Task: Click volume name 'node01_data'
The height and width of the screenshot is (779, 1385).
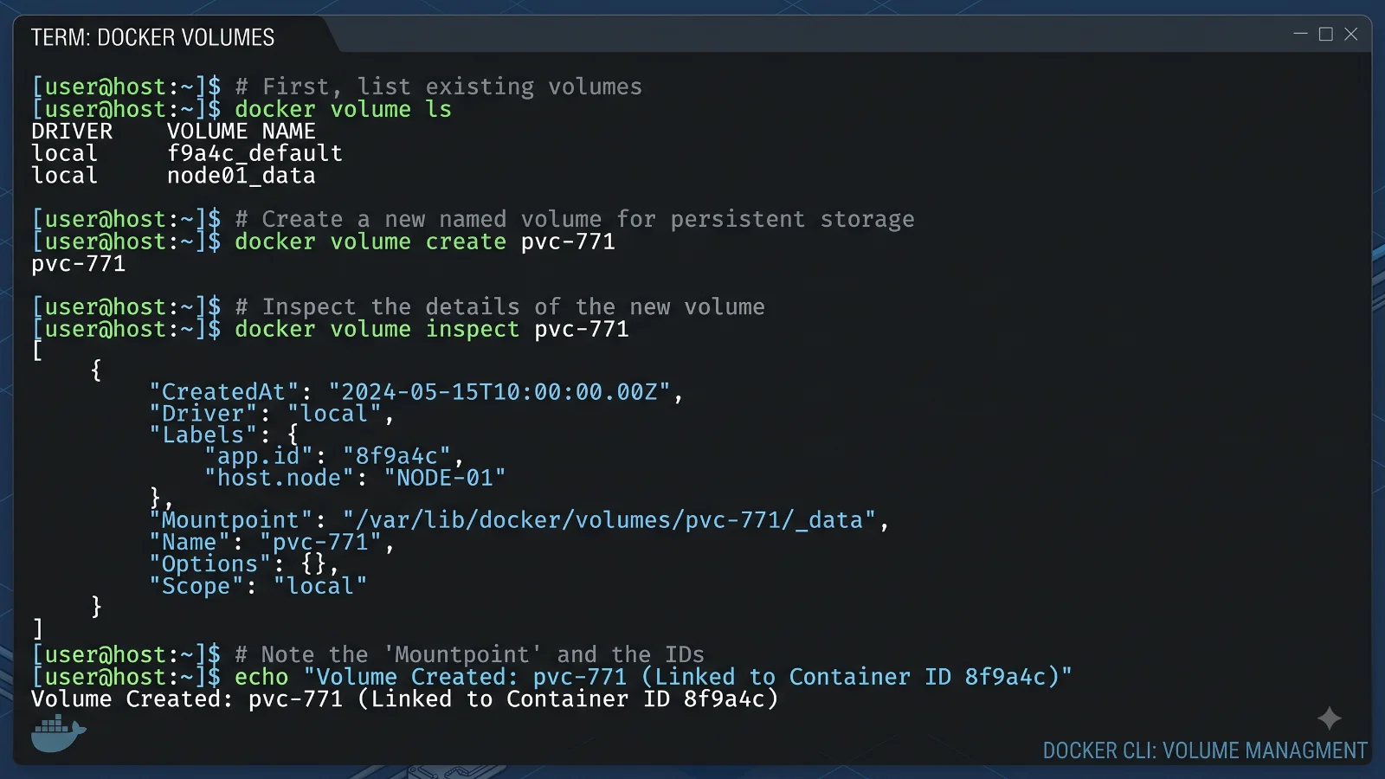Action: pos(242,176)
